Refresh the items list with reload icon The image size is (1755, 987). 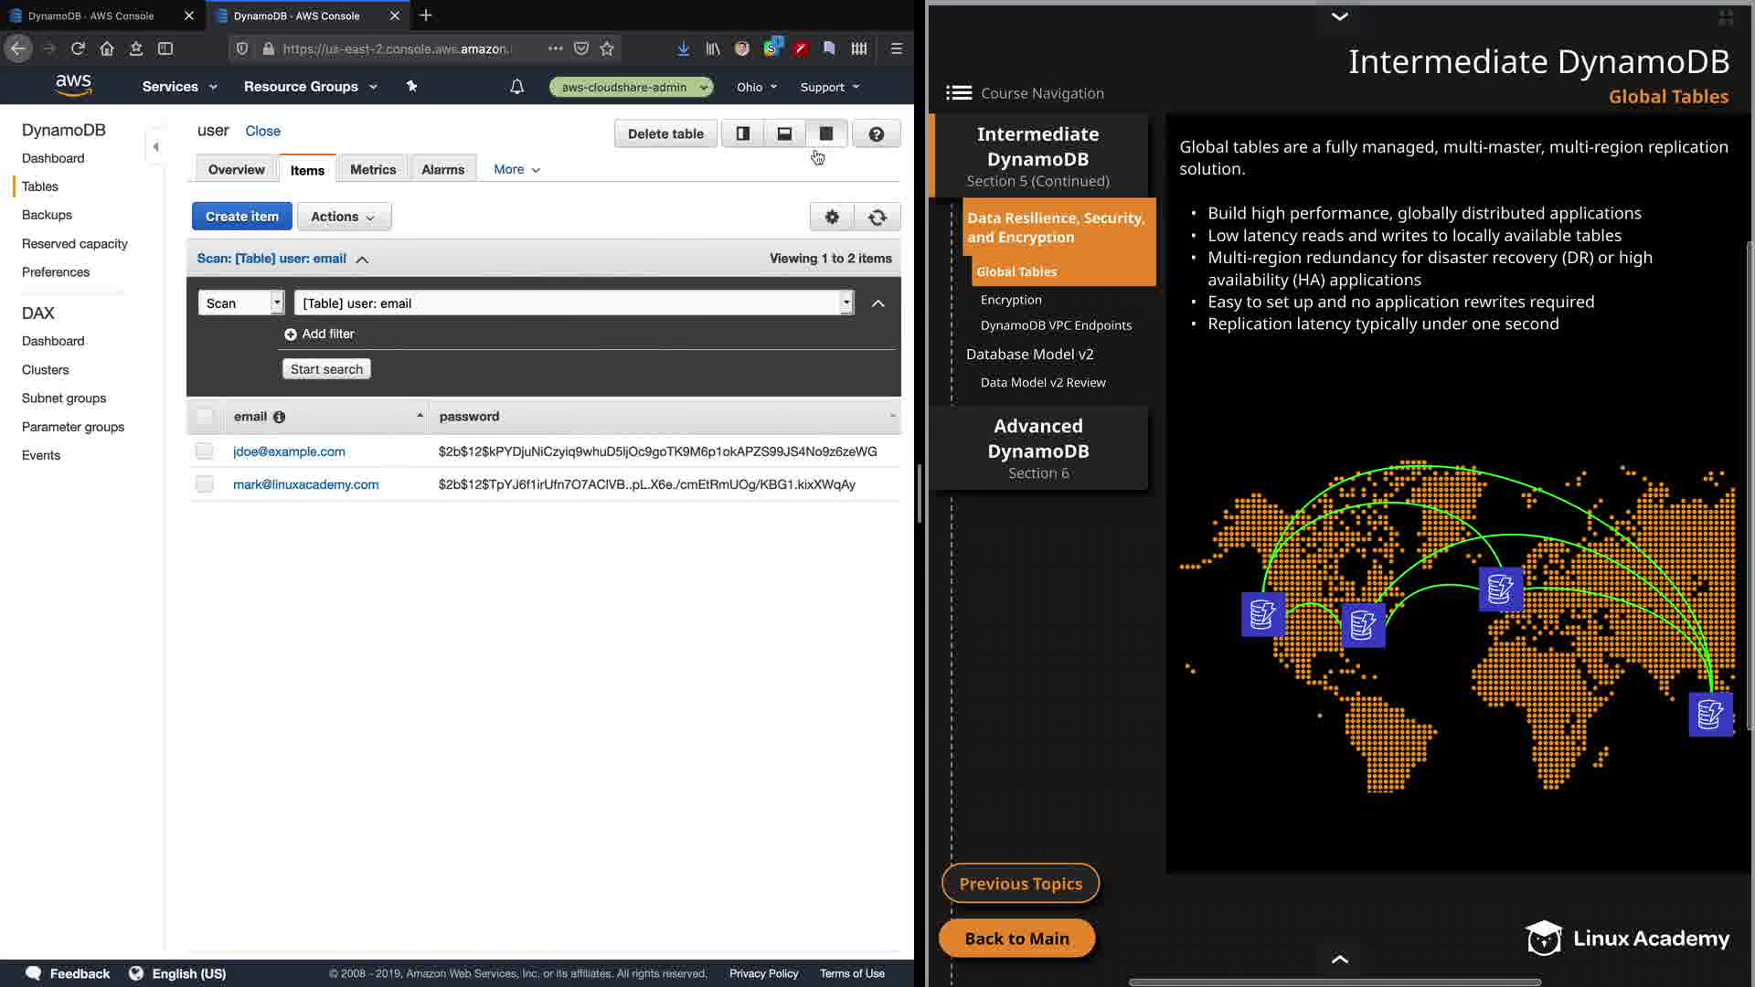click(877, 217)
